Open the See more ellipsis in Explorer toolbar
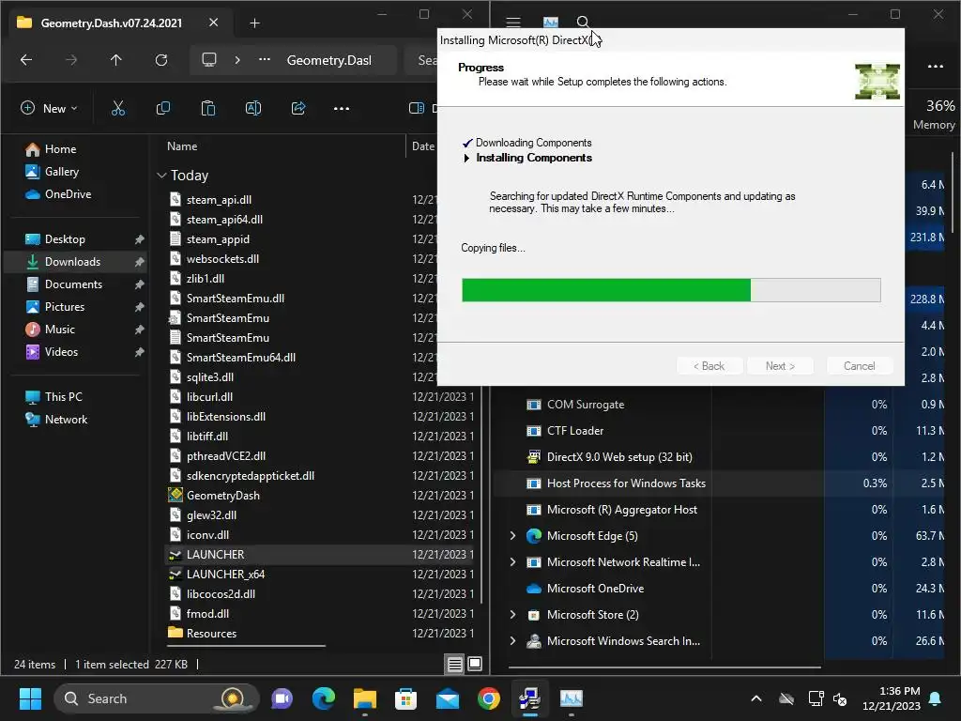The image size is (961, 721). pyautogui.click(x=342, y=109)
